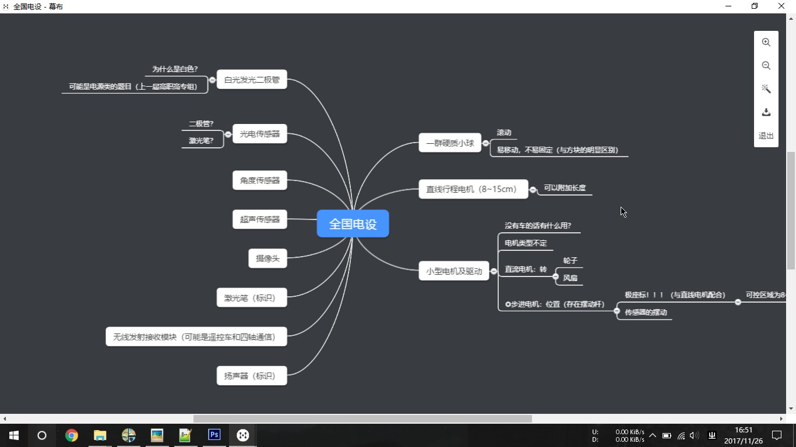Select the 摄像头 node
This screenshot has height=447, width=796.
tap(267, 258)
